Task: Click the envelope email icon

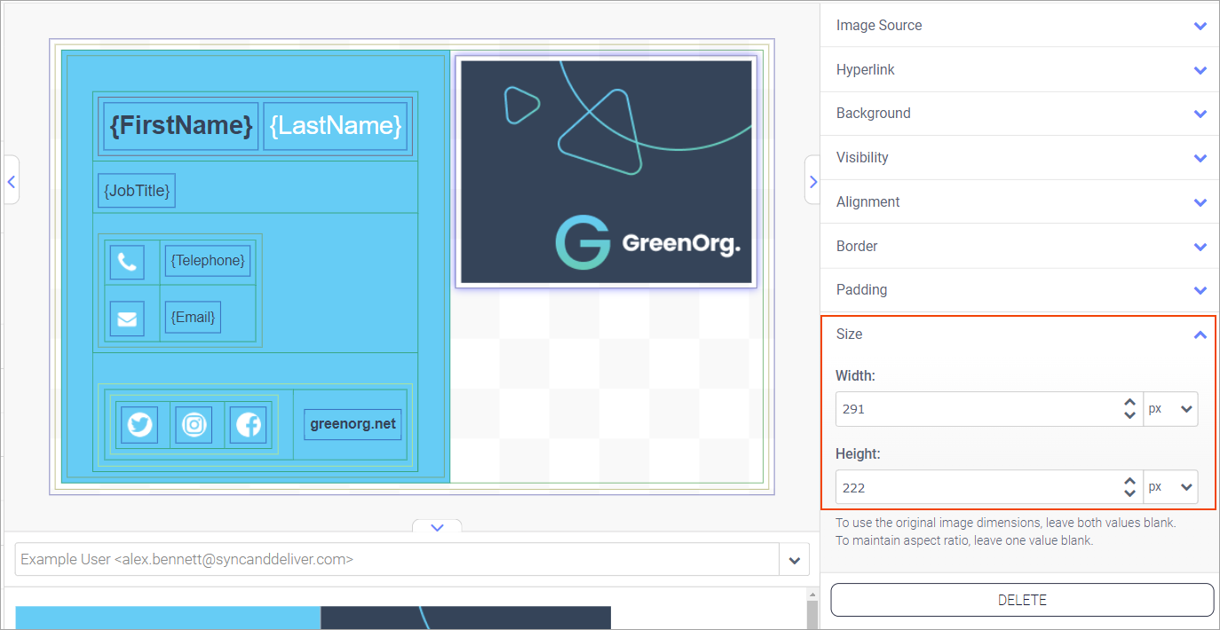Action: (127, 318)
